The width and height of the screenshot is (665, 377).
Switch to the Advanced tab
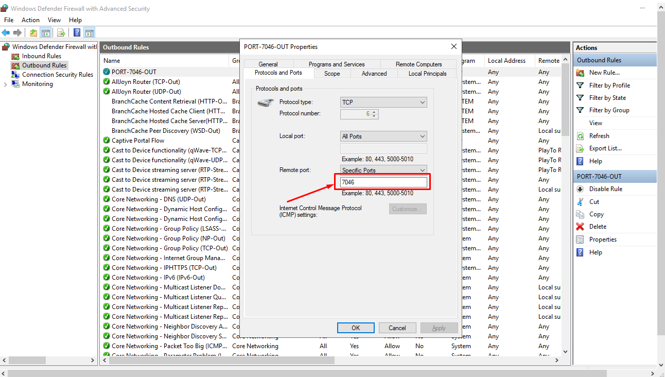(374, 74)
